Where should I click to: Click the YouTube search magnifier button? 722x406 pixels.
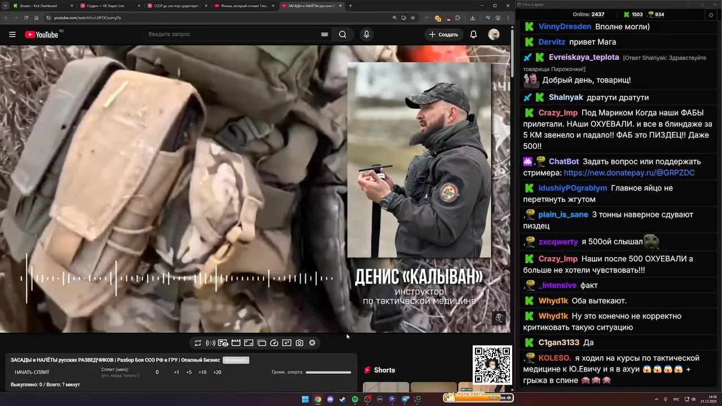[342, 34]
